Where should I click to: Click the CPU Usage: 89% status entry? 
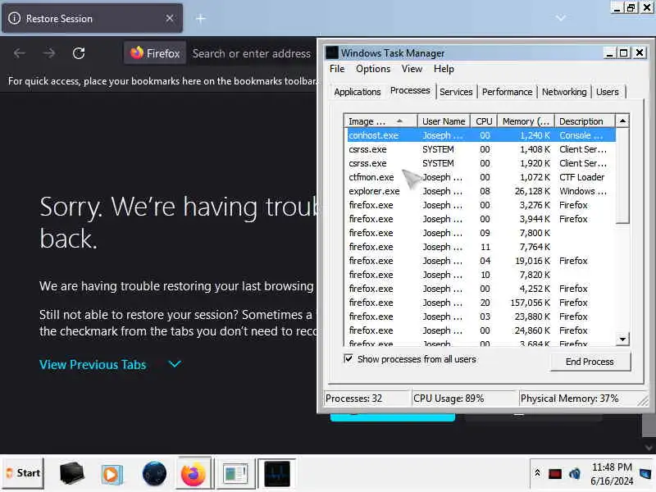[x=464, y=399]
